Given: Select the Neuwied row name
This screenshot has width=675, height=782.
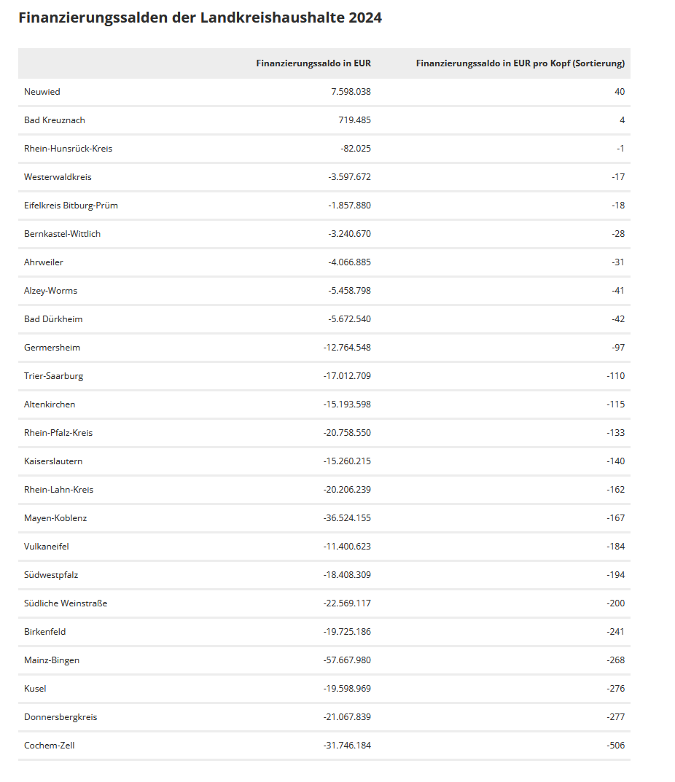Looking at the screenshot, I should [42, 92].
